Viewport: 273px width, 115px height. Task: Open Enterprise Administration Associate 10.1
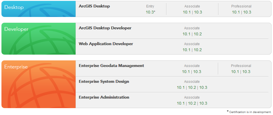point(181,103)
